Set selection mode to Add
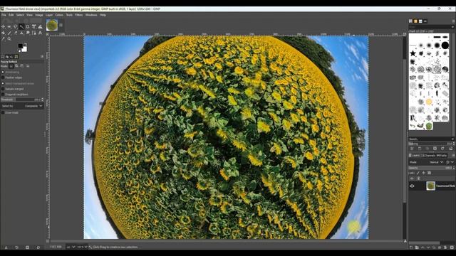This screenshot has width=456, height=256. (16, 66)
